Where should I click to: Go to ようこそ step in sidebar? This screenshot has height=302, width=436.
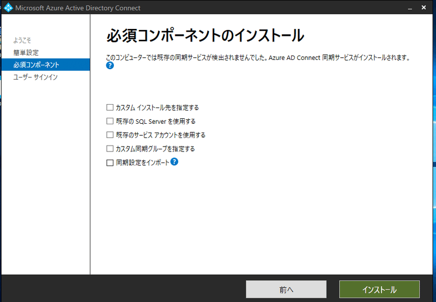pos(22,40)
